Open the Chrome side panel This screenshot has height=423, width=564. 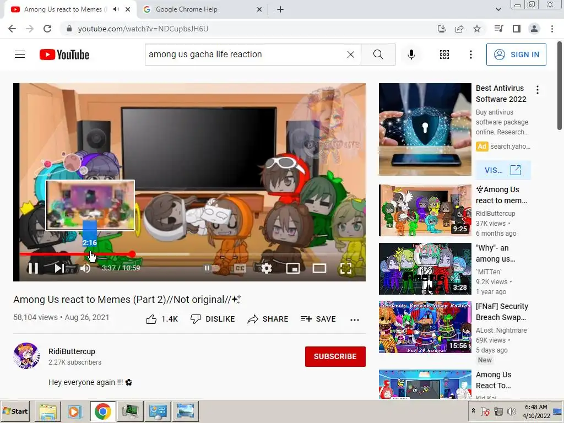tap(517, 29)
